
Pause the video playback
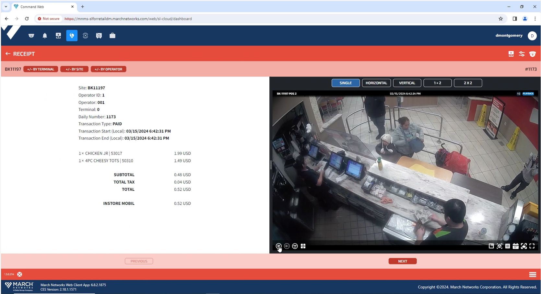pos(278,246)
